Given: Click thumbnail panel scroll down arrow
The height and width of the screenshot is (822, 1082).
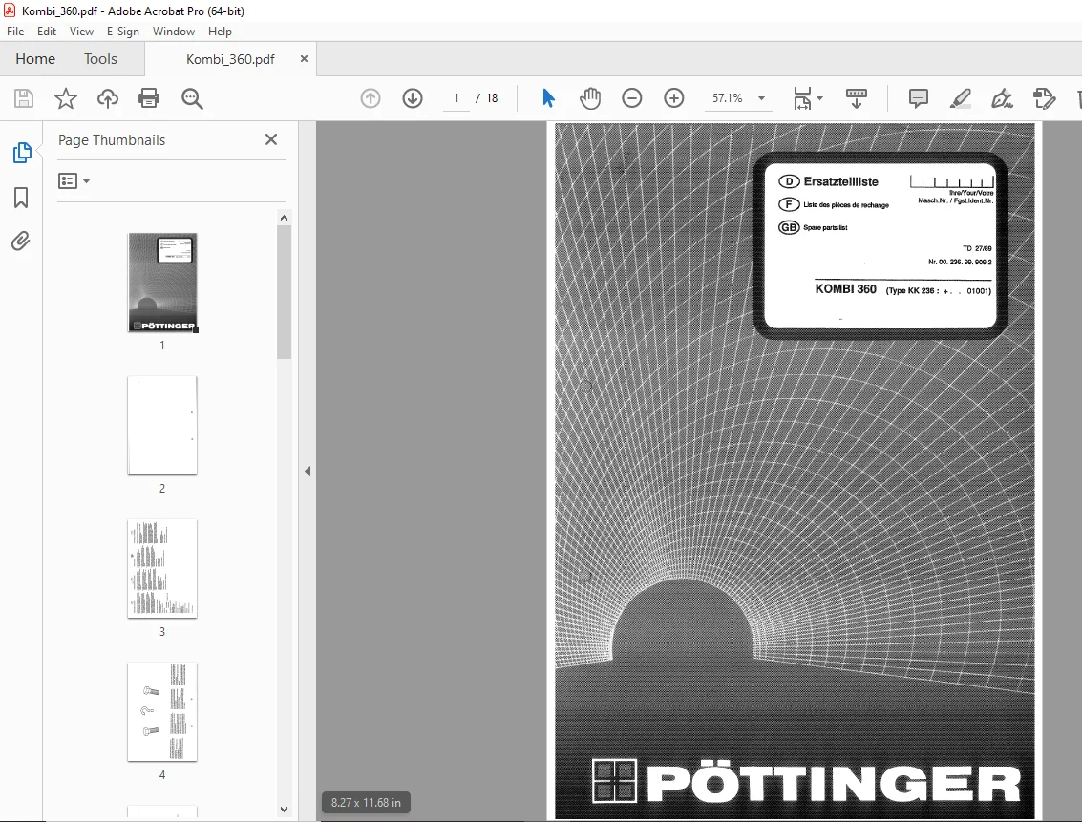Looking at the screenshot, I should (284, 810).
